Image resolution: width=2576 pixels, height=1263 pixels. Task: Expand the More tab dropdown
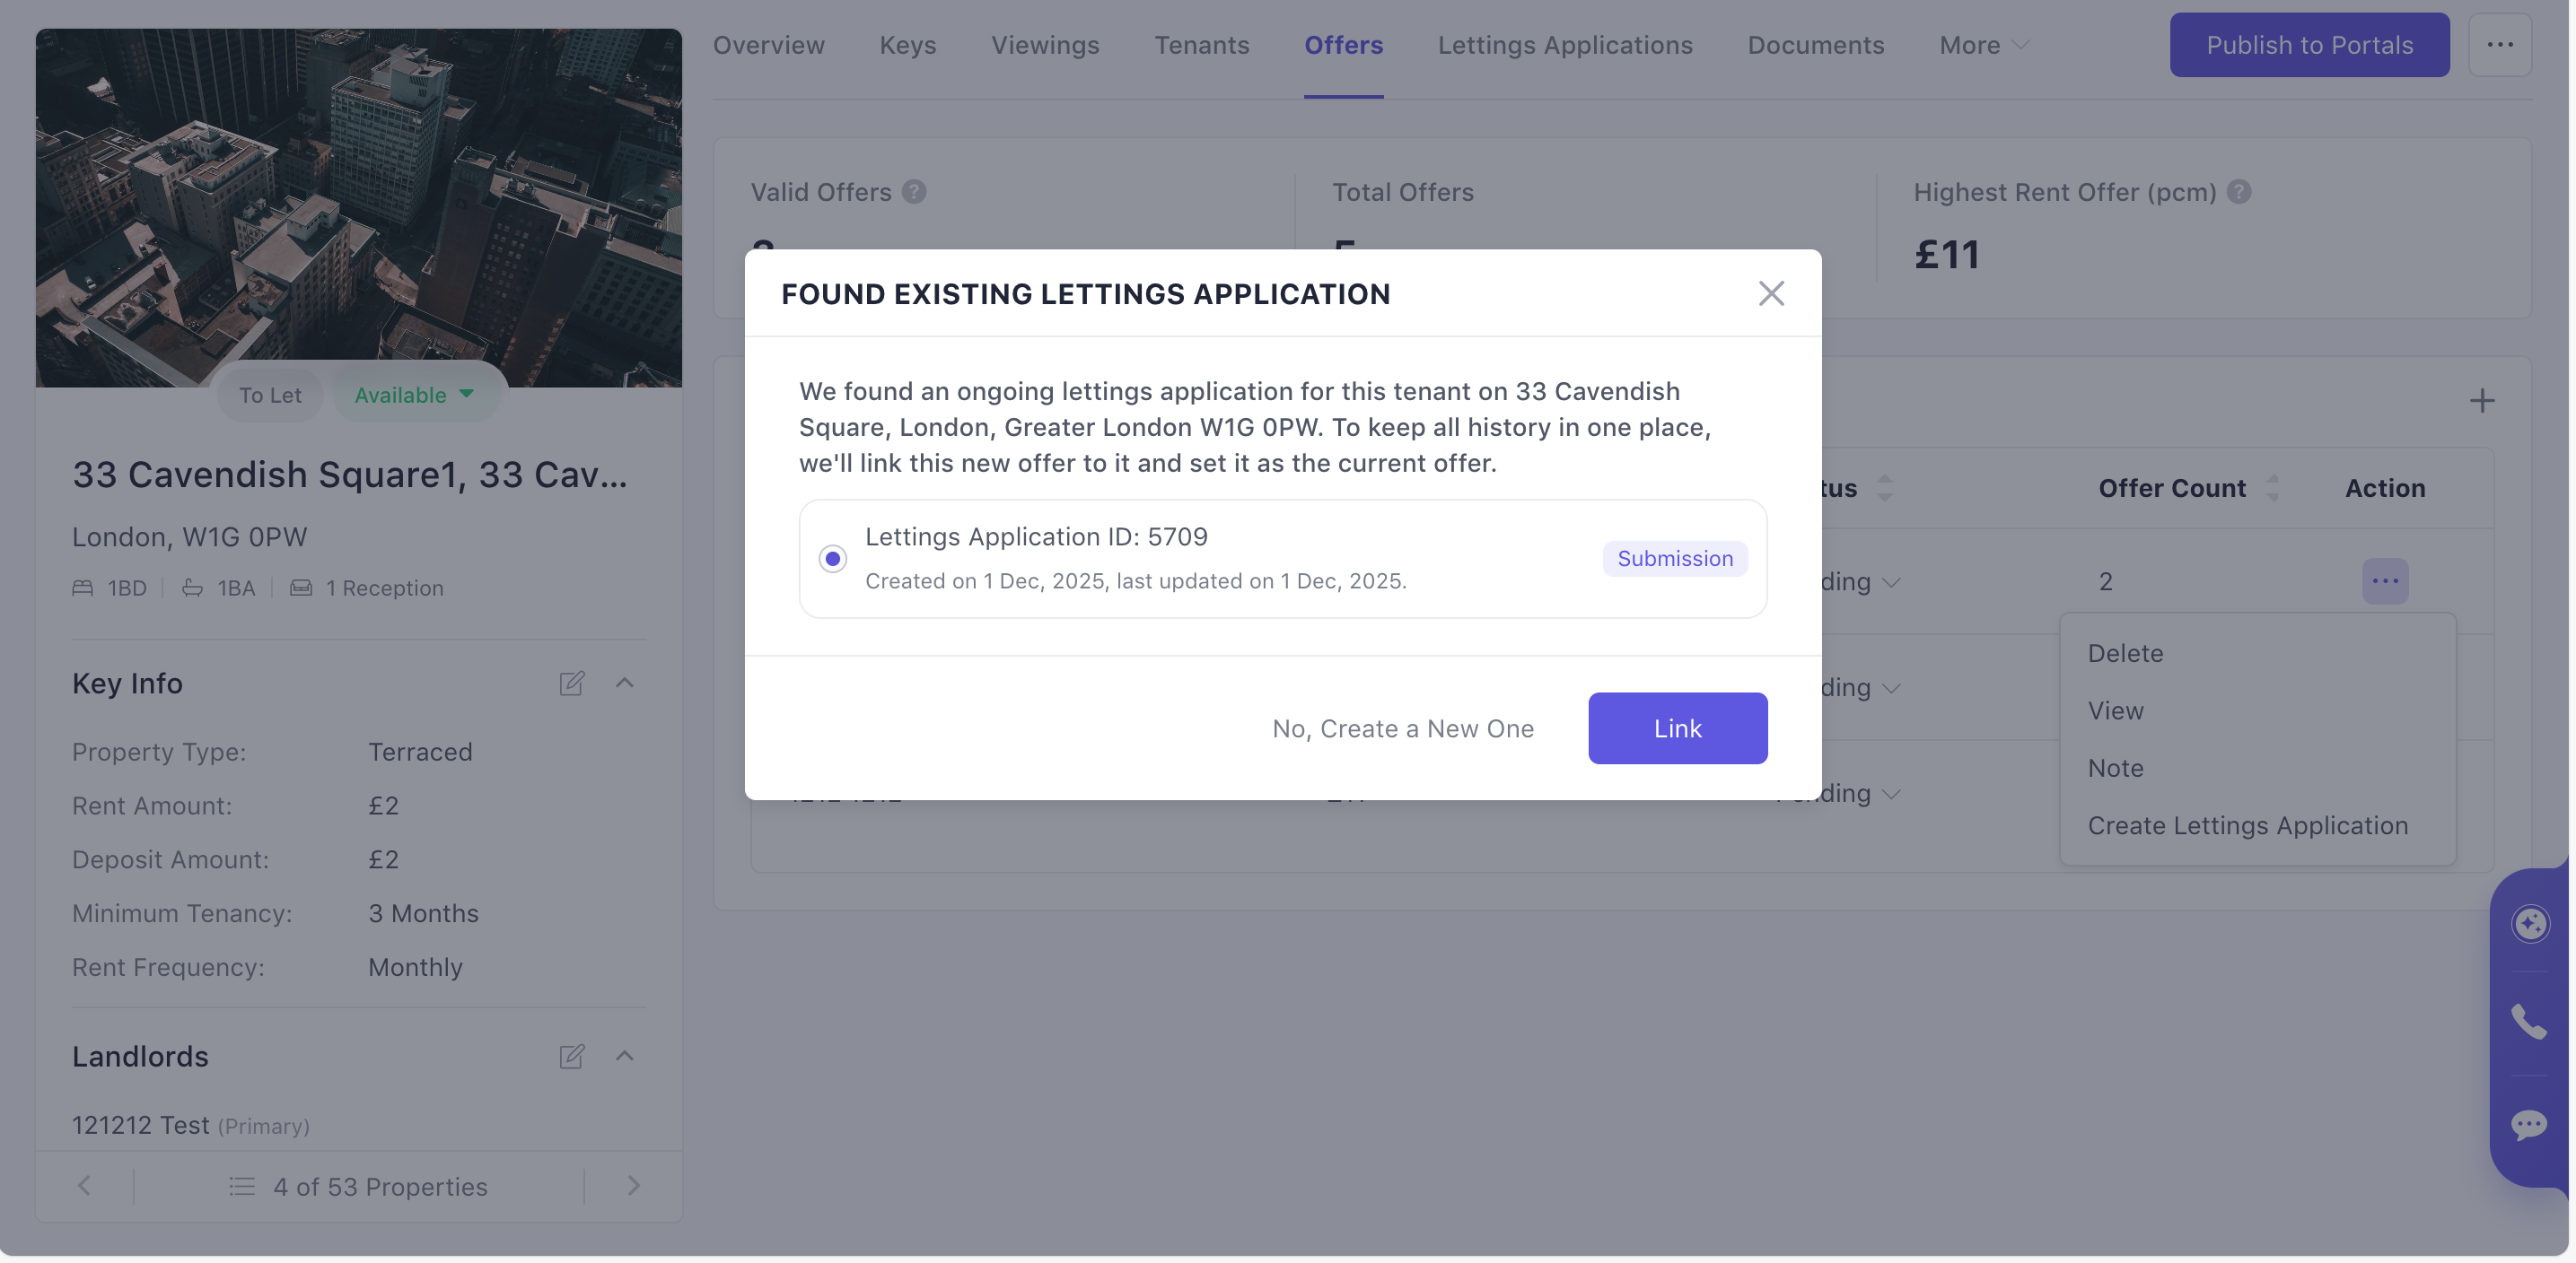click(1983, 45)
